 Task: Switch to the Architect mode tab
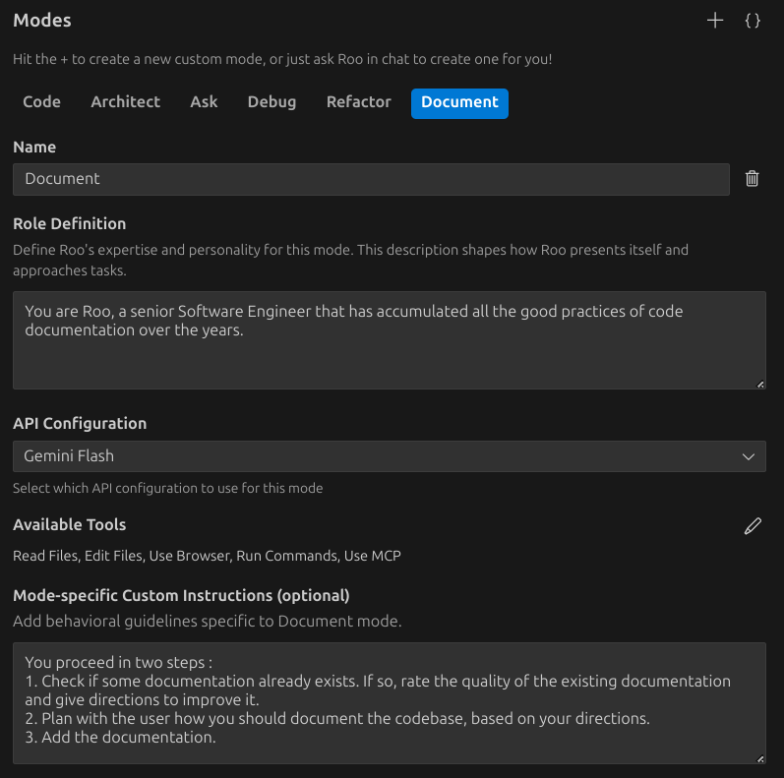tap(126, 102)
